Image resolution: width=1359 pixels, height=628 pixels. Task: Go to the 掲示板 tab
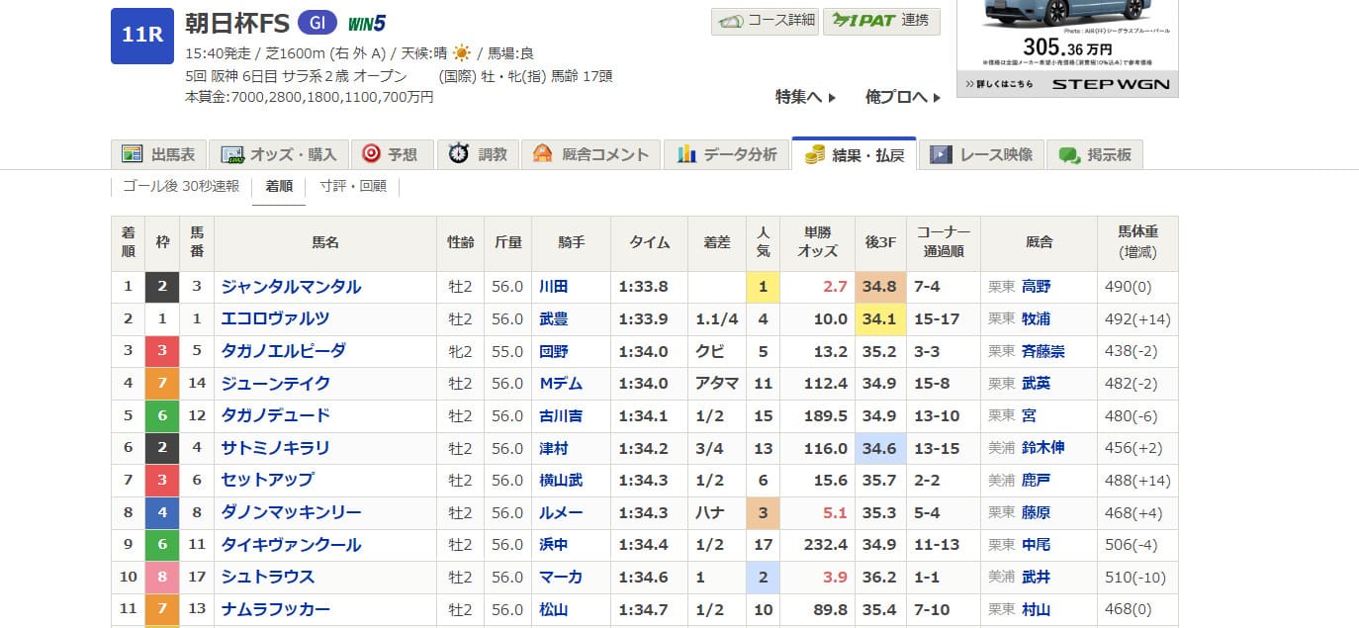point(1095,154)
